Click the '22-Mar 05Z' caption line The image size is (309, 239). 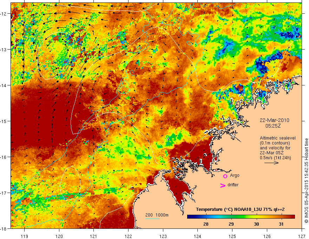pos(271,153)
